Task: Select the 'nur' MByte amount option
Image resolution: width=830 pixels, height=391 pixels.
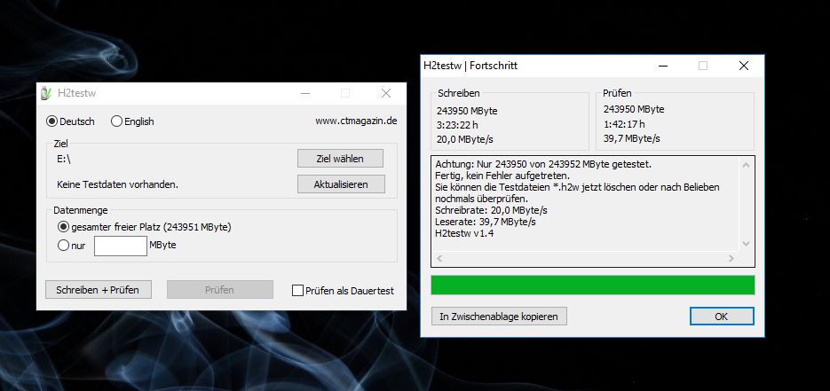Action: click(x=72, y=246)
